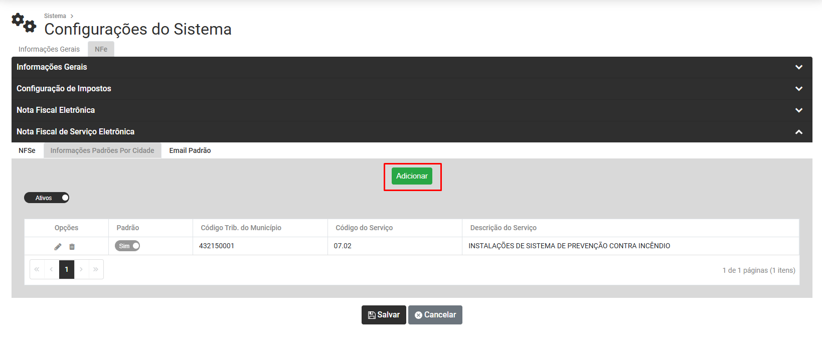Click the trash delete icon in row

click(72, 247)
